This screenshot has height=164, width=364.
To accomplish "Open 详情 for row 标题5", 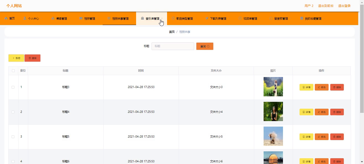I will click(306, 137).
